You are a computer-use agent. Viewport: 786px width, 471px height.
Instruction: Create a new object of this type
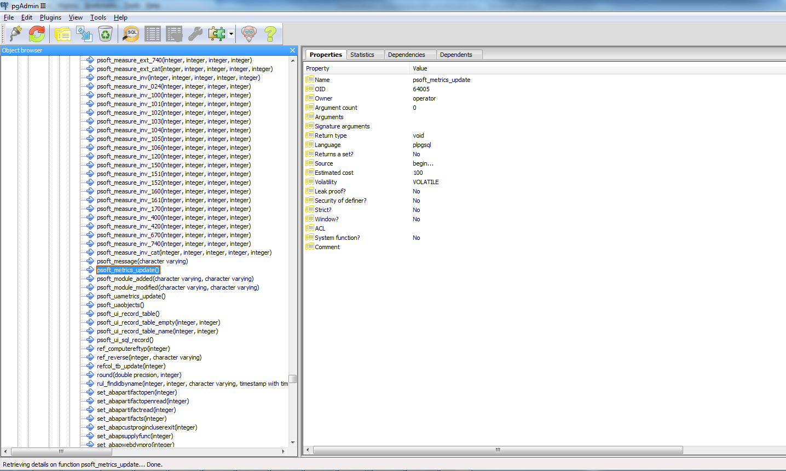point(84,34)
